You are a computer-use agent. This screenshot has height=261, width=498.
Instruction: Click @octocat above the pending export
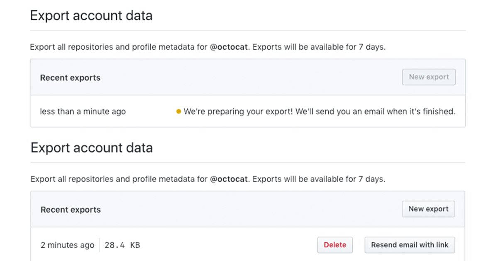coord(229,47)
